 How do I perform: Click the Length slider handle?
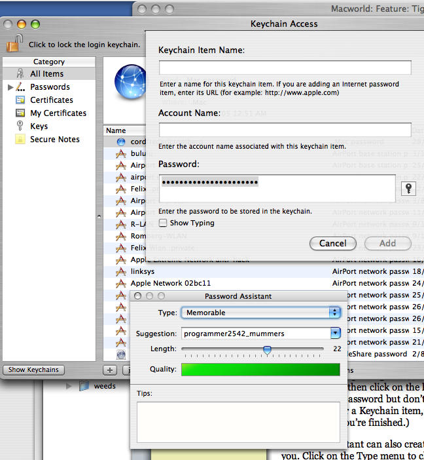267,350
